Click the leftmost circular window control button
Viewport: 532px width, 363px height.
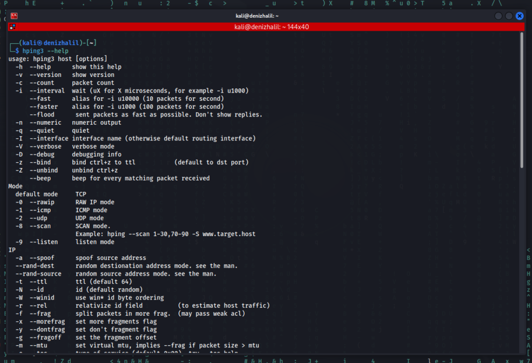pos(498,16)
